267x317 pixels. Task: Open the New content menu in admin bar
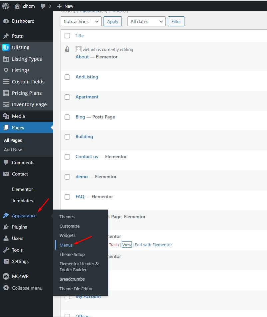[65, 6]
